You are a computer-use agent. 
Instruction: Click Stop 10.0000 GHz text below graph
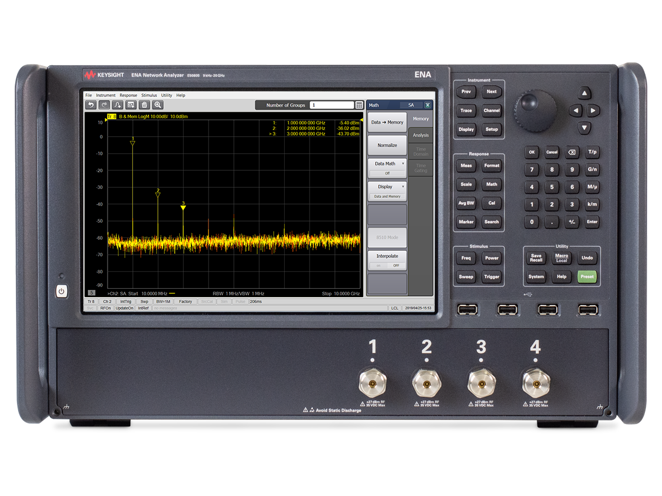(341, 294)
